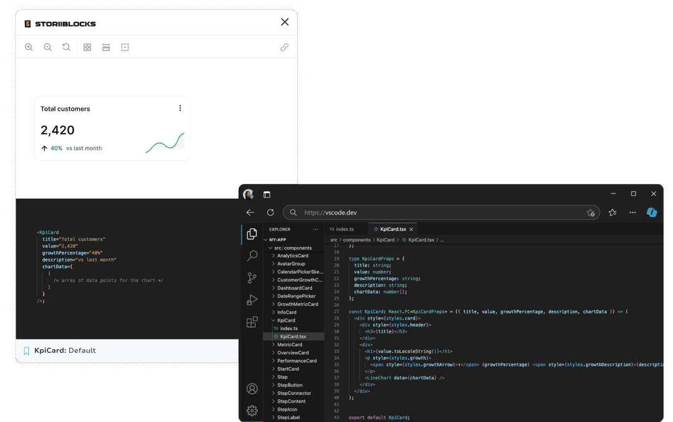This screenshot has width=673, height=422.
Task: Open the Run and Debug view
Action: pyautogui.click(x=252, y=300)
